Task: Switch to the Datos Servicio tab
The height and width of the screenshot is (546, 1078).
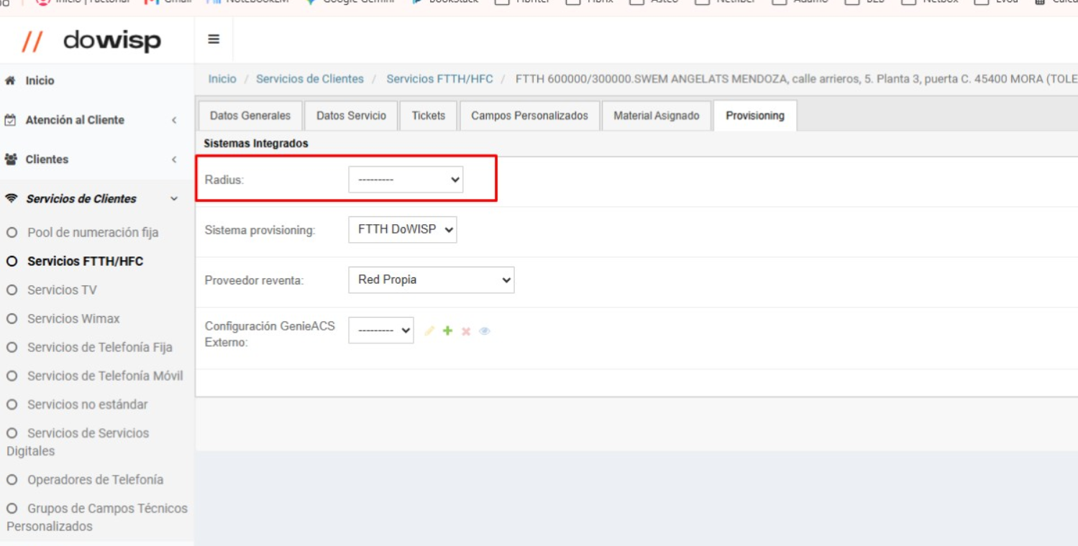Action: [x=352, y=116]
